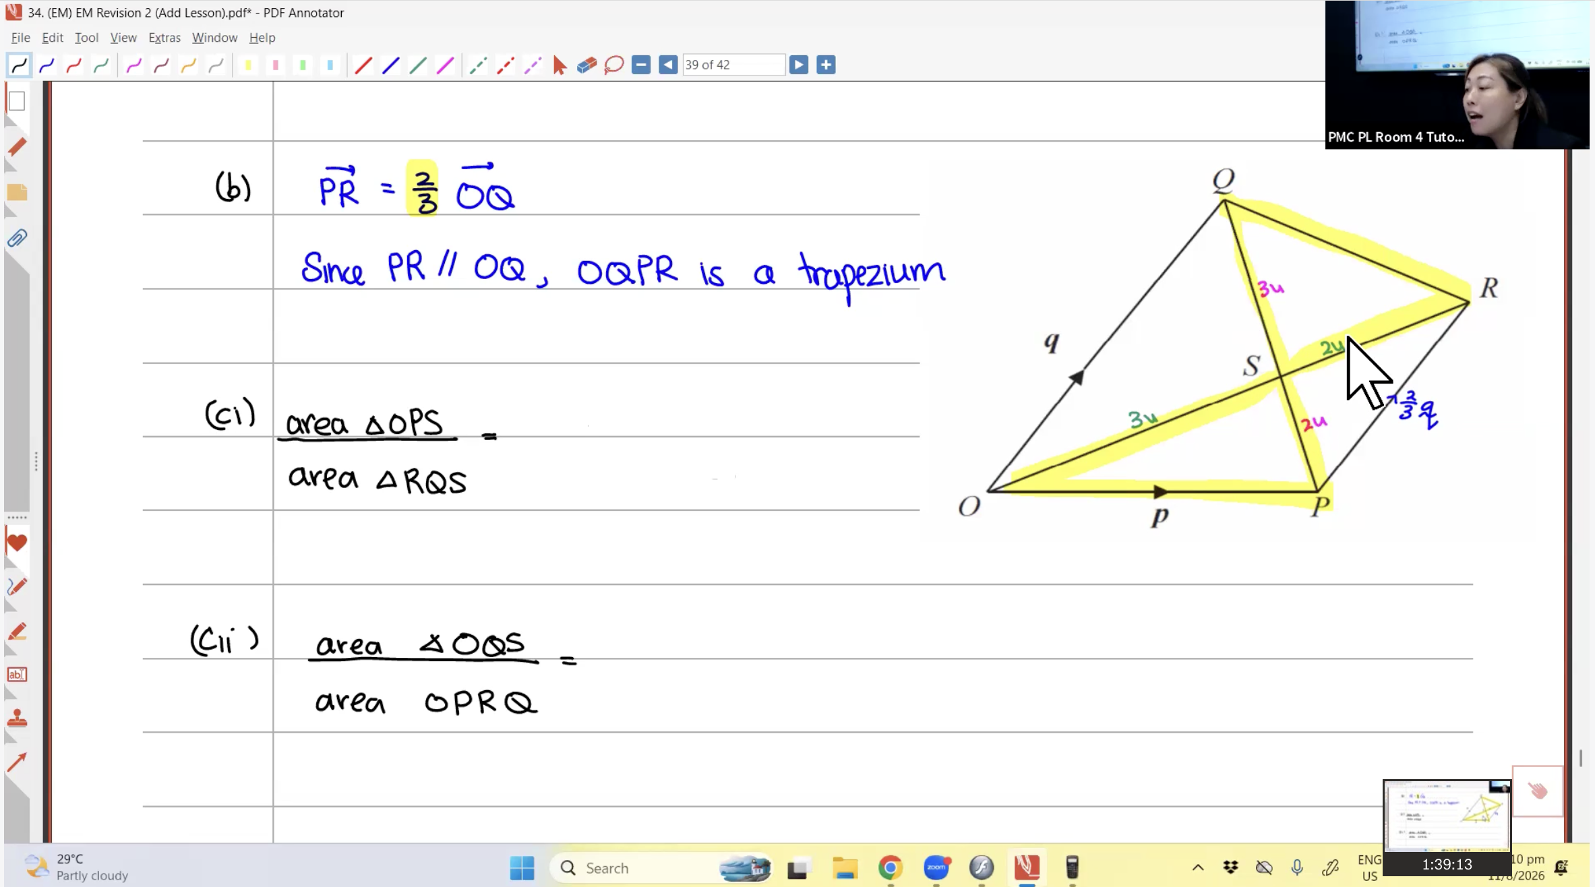This screenshot has height=887, width=1595.
Task: Go to the previous page
Action: point(668,65)
